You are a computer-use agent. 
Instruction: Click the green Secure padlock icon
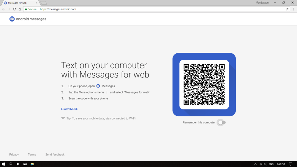point(26,9)
